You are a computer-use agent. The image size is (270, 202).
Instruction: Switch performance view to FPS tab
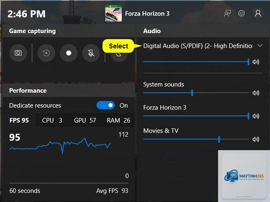[19, 120]
